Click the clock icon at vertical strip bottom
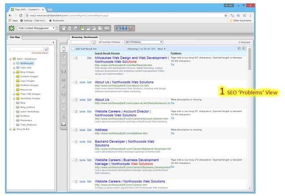 point(64,124)
